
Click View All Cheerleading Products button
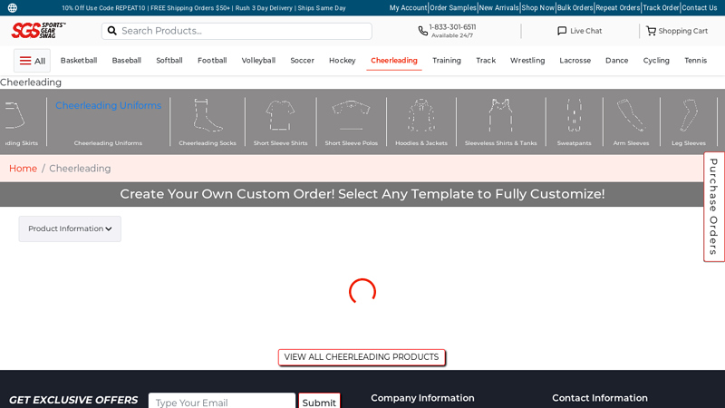361,357
